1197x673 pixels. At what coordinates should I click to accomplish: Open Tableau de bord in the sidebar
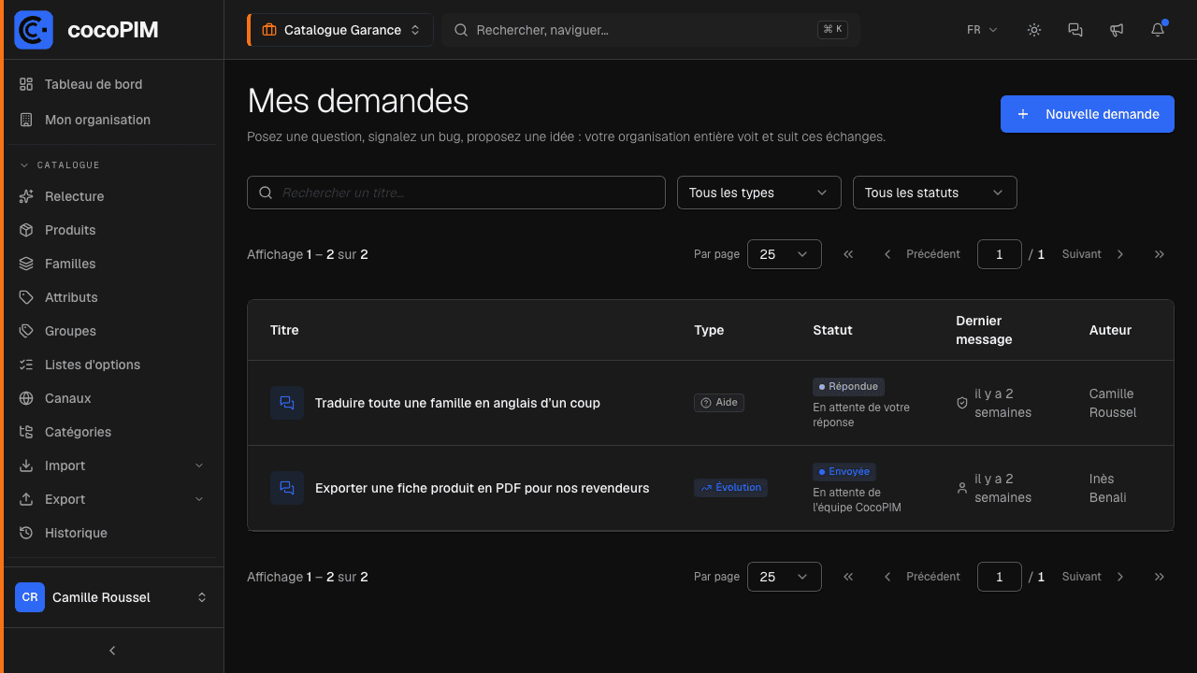click(x=112, y=84)
